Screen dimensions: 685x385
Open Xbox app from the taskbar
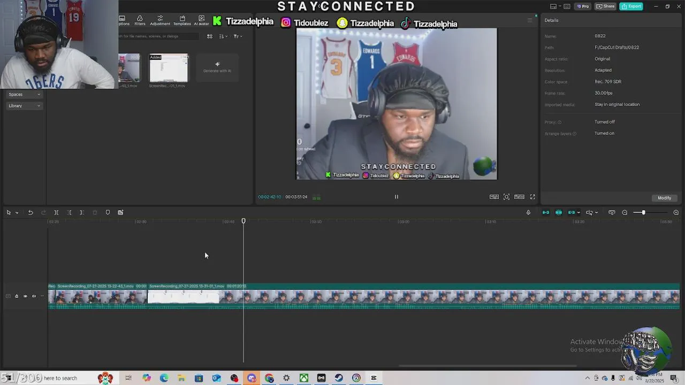point(303,378)
